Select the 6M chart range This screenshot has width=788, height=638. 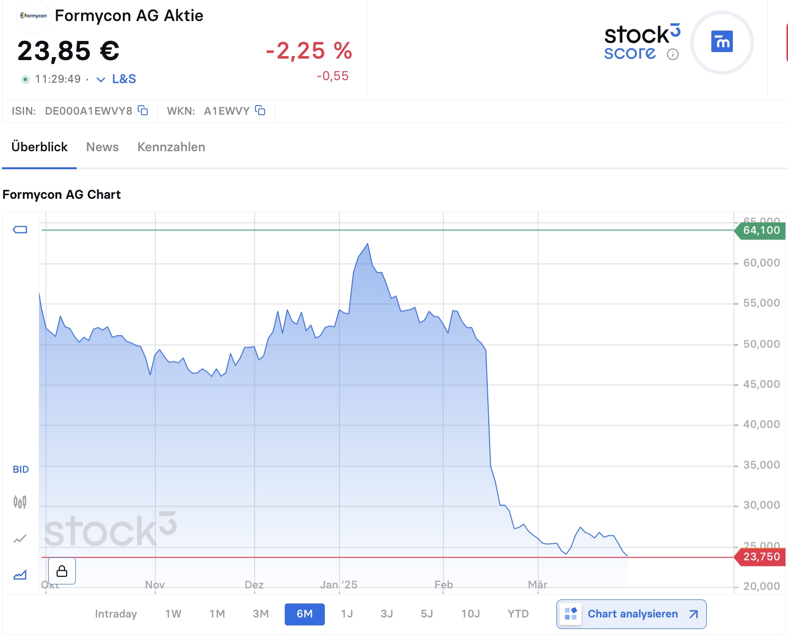click(x=305, y=614)
